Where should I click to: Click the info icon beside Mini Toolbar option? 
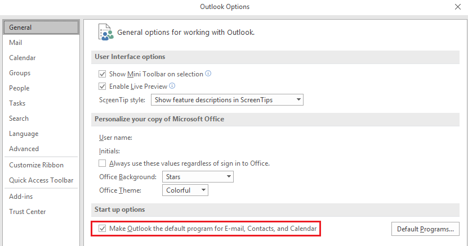[208, 74]
